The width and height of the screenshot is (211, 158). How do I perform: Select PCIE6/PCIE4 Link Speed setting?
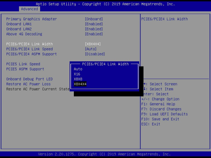[30, 49]
